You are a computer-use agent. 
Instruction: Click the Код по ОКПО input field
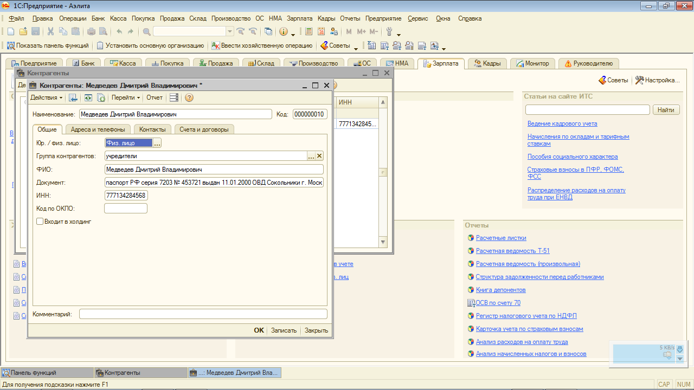pos(126,209)
